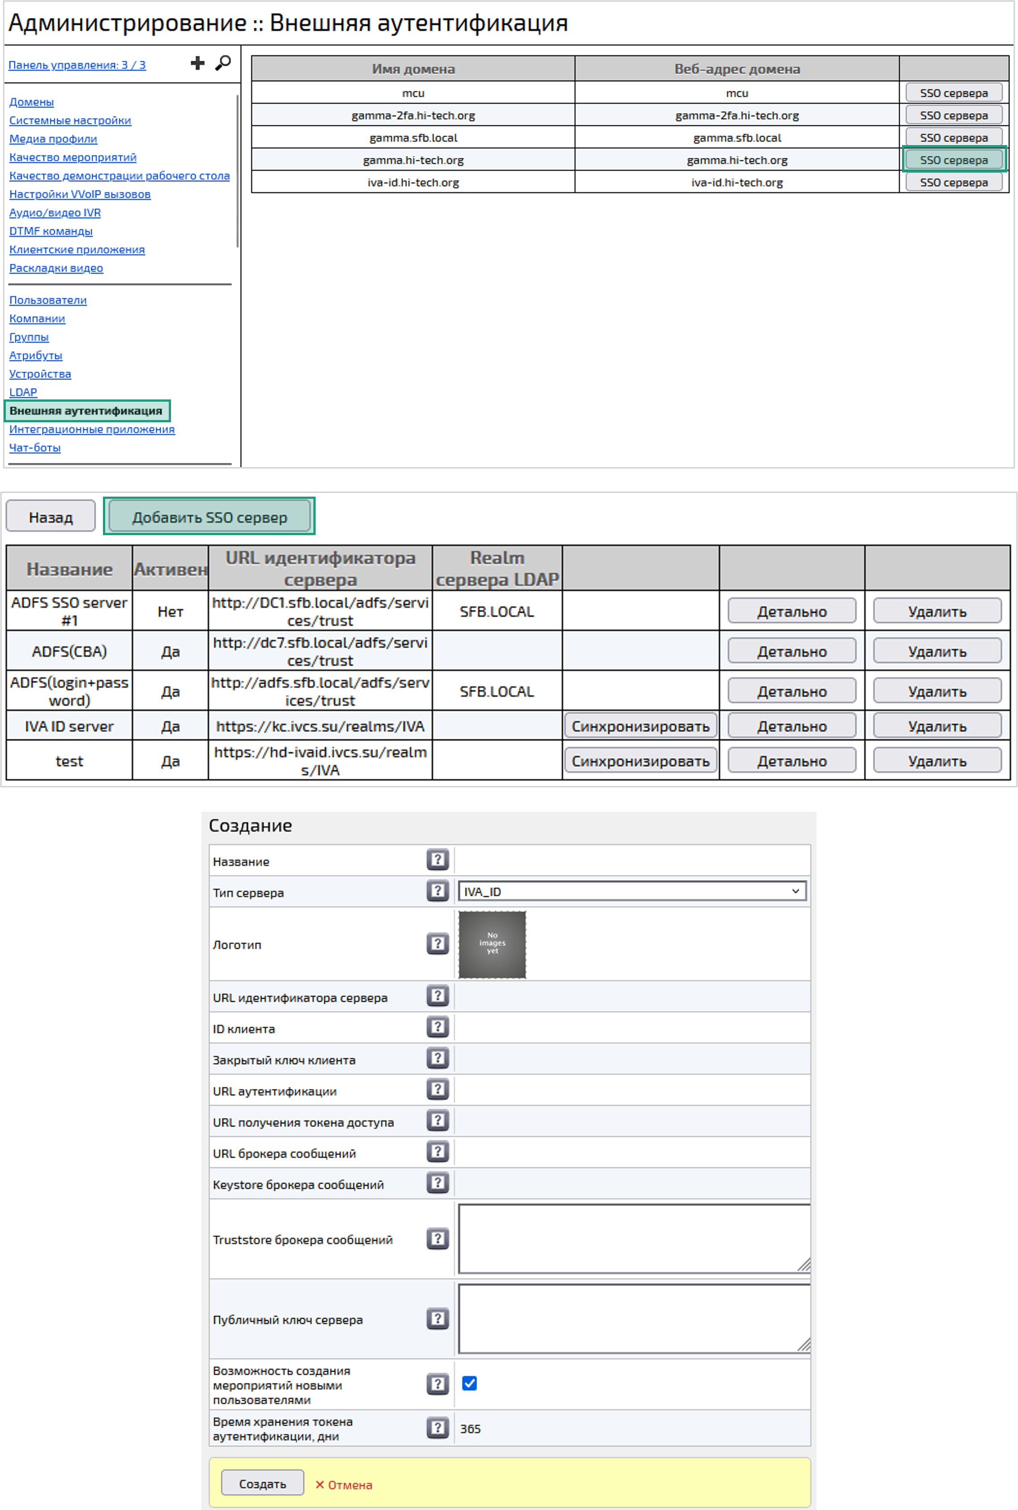Viewport: 1018px width, 1510px height.
Task: Click Удалить in the test server row
Action: tap(936, 761)
